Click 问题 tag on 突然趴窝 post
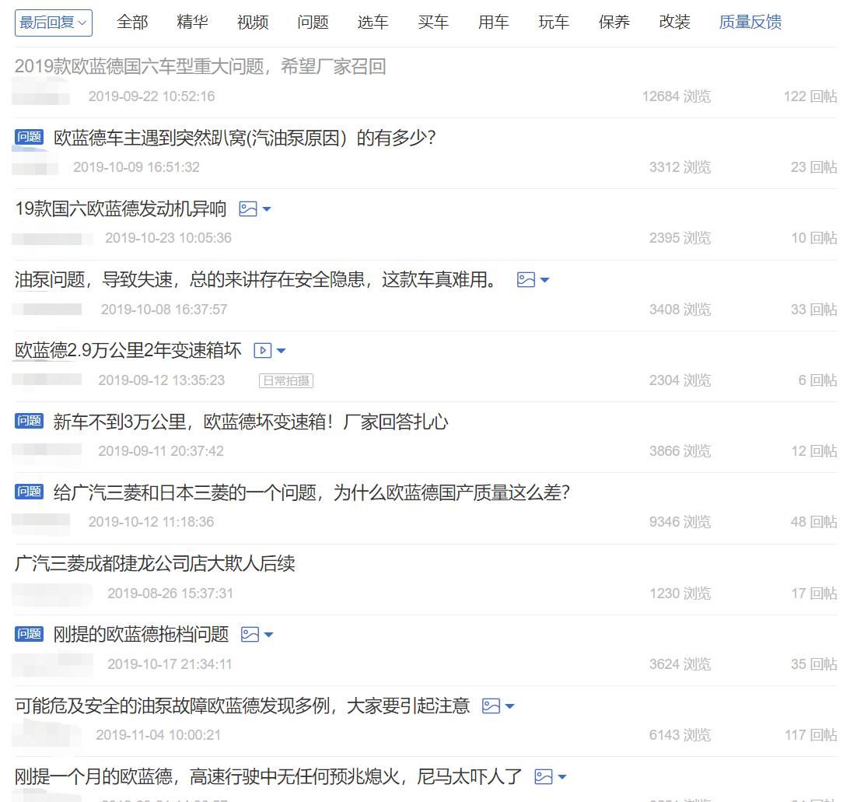This screenshot has height=802, width=850. [30, 137]
